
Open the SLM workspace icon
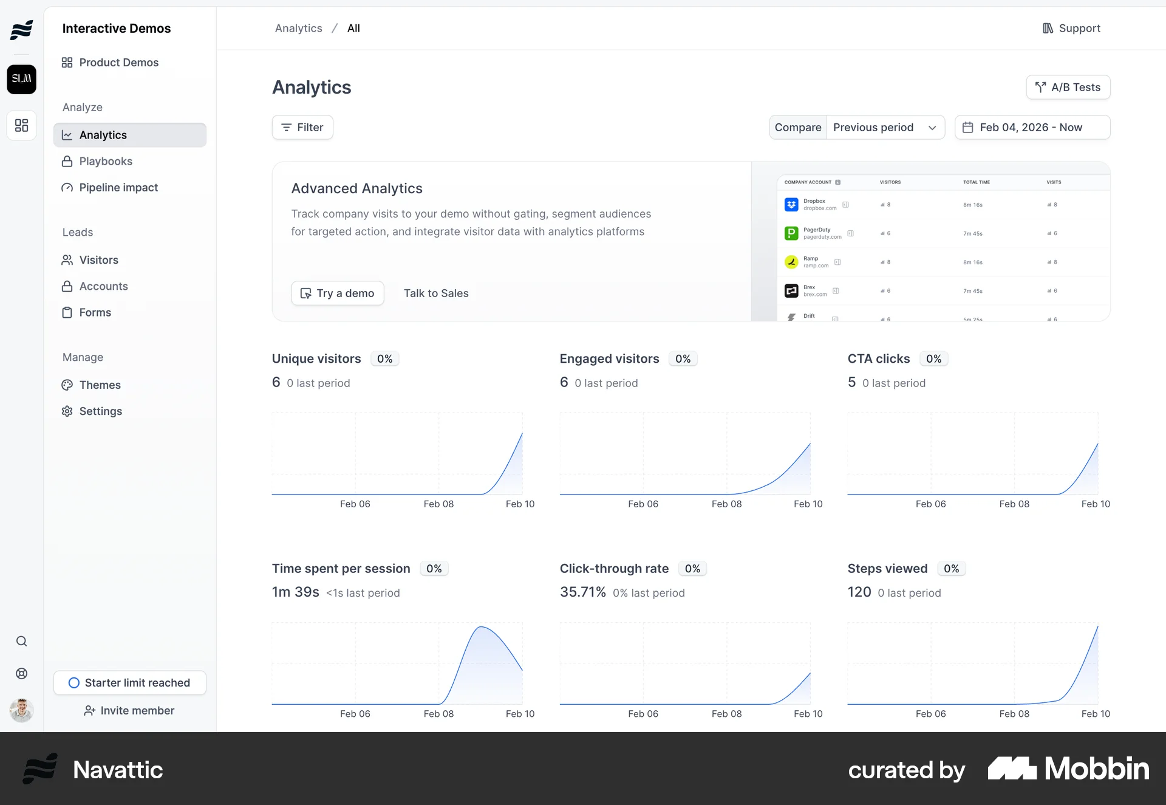21,79
